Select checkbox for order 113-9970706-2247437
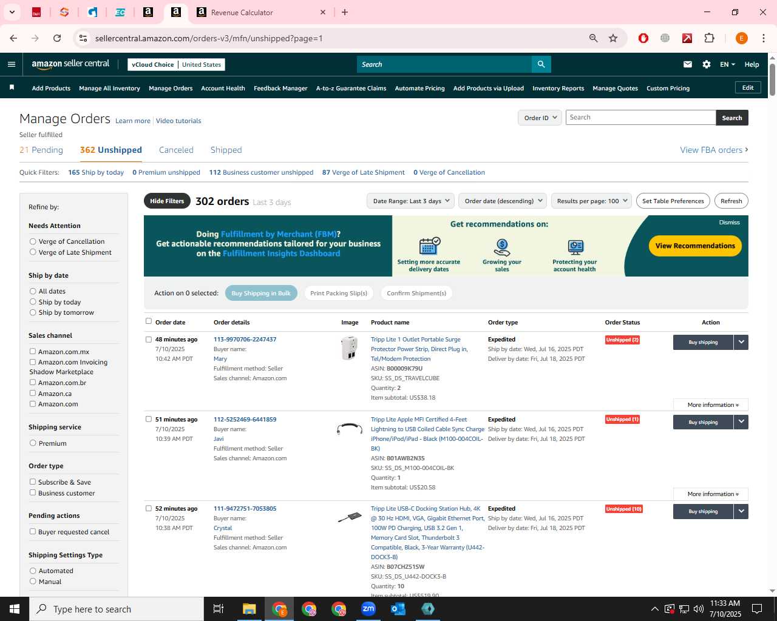Screen dimensions: 777x621 (x=149, y=340)
